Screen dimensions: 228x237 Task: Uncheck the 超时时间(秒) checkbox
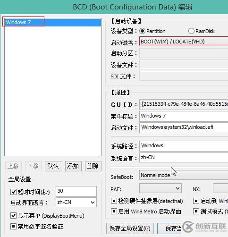click(13, 192)
